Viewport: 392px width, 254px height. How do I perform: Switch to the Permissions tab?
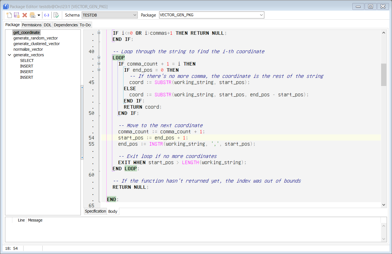[x=32, y=25]
